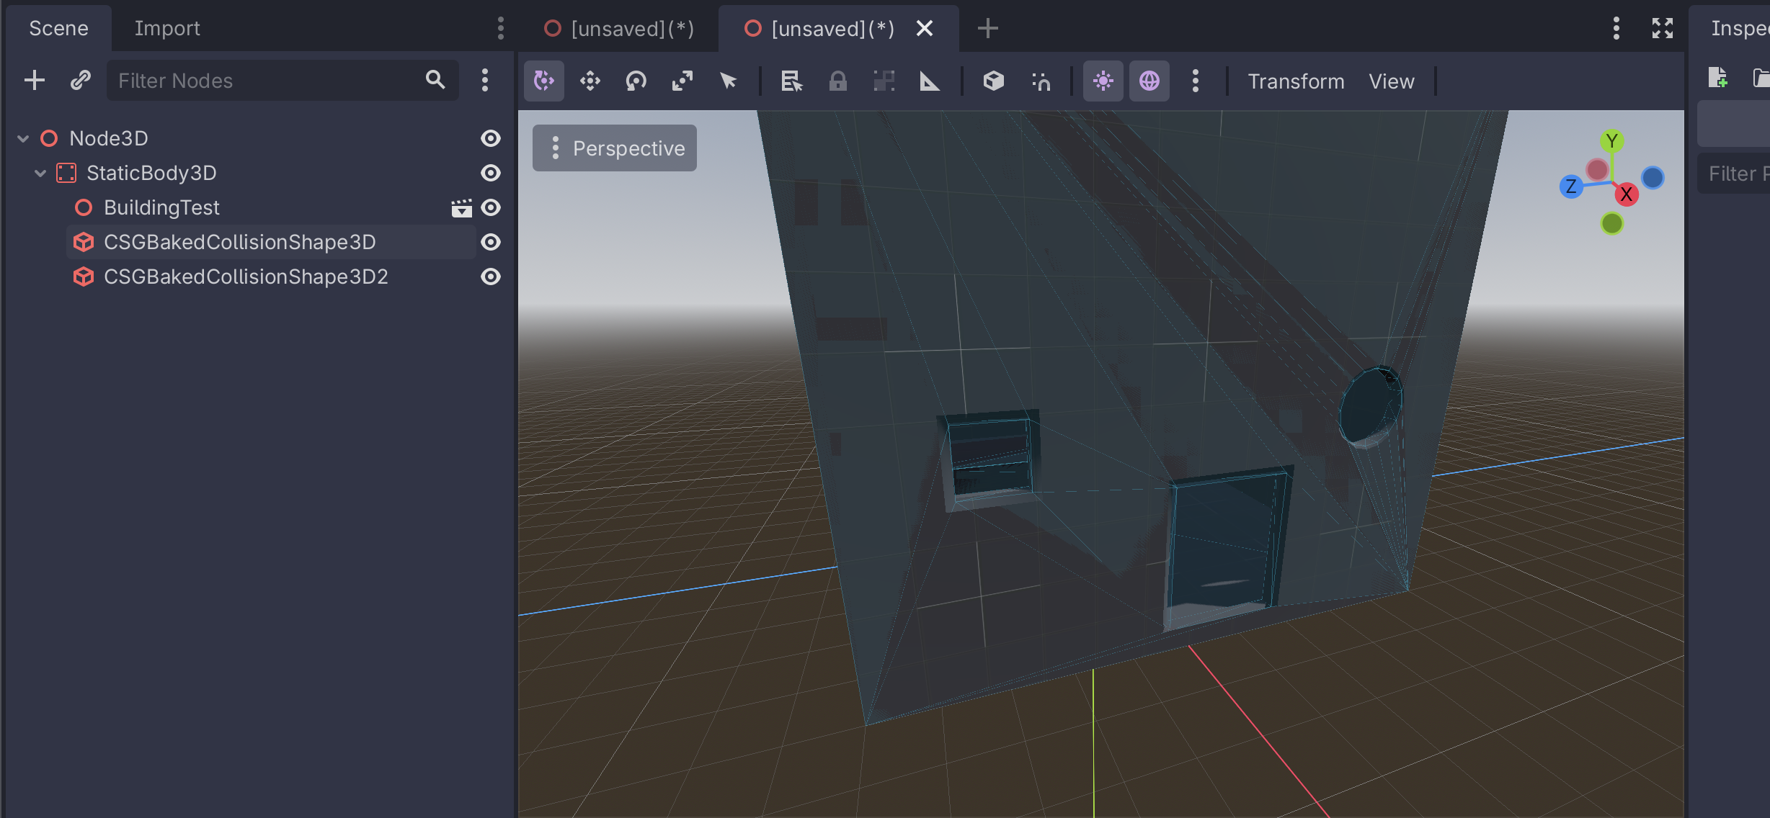Click the Lock selected node icon

coord(837,81)
